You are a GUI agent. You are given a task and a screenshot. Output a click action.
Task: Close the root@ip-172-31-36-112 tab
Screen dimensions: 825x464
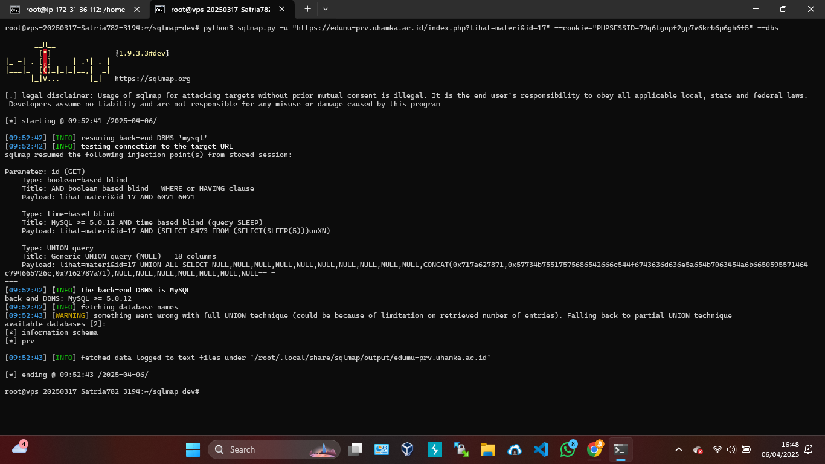click(x=136, y=9)
